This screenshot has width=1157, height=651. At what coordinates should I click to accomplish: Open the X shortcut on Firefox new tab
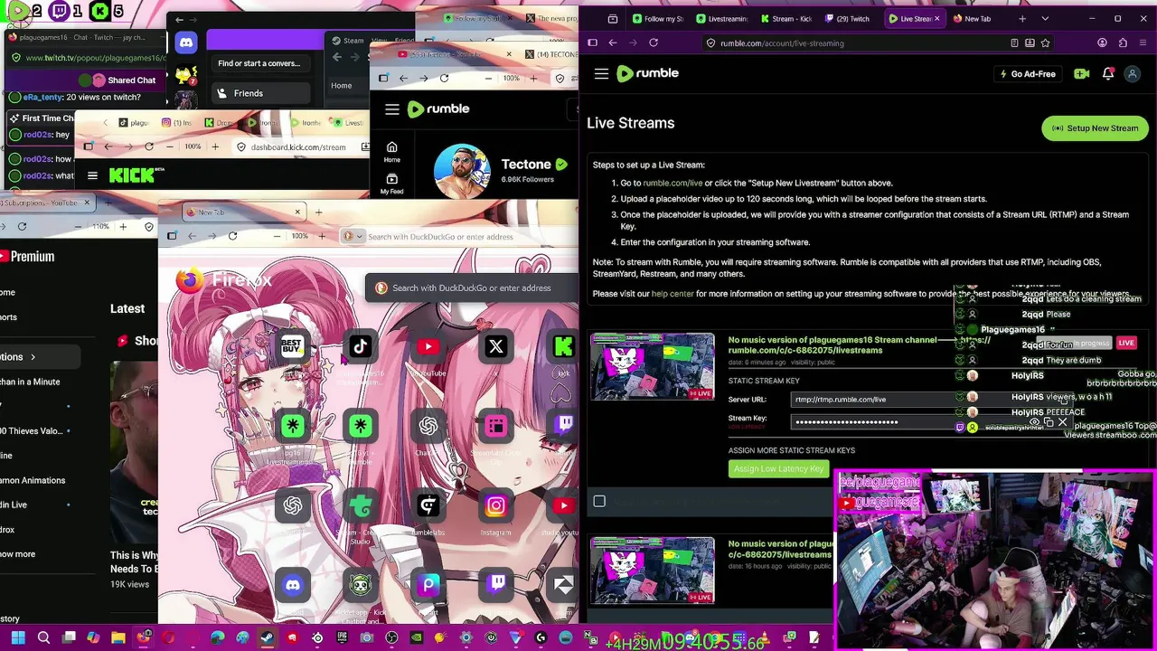[495, 346]
